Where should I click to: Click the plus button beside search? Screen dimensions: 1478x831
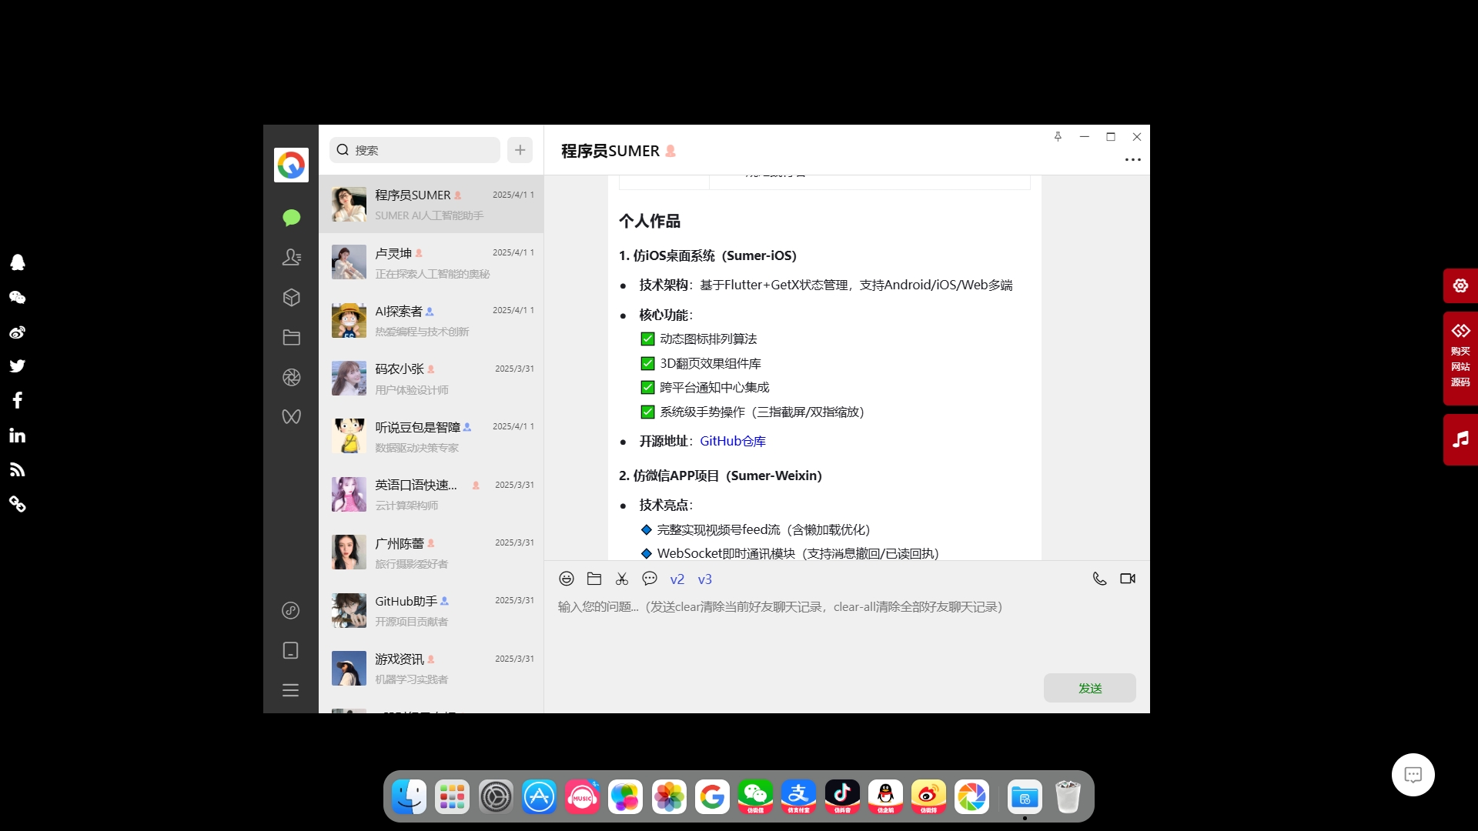520,150
